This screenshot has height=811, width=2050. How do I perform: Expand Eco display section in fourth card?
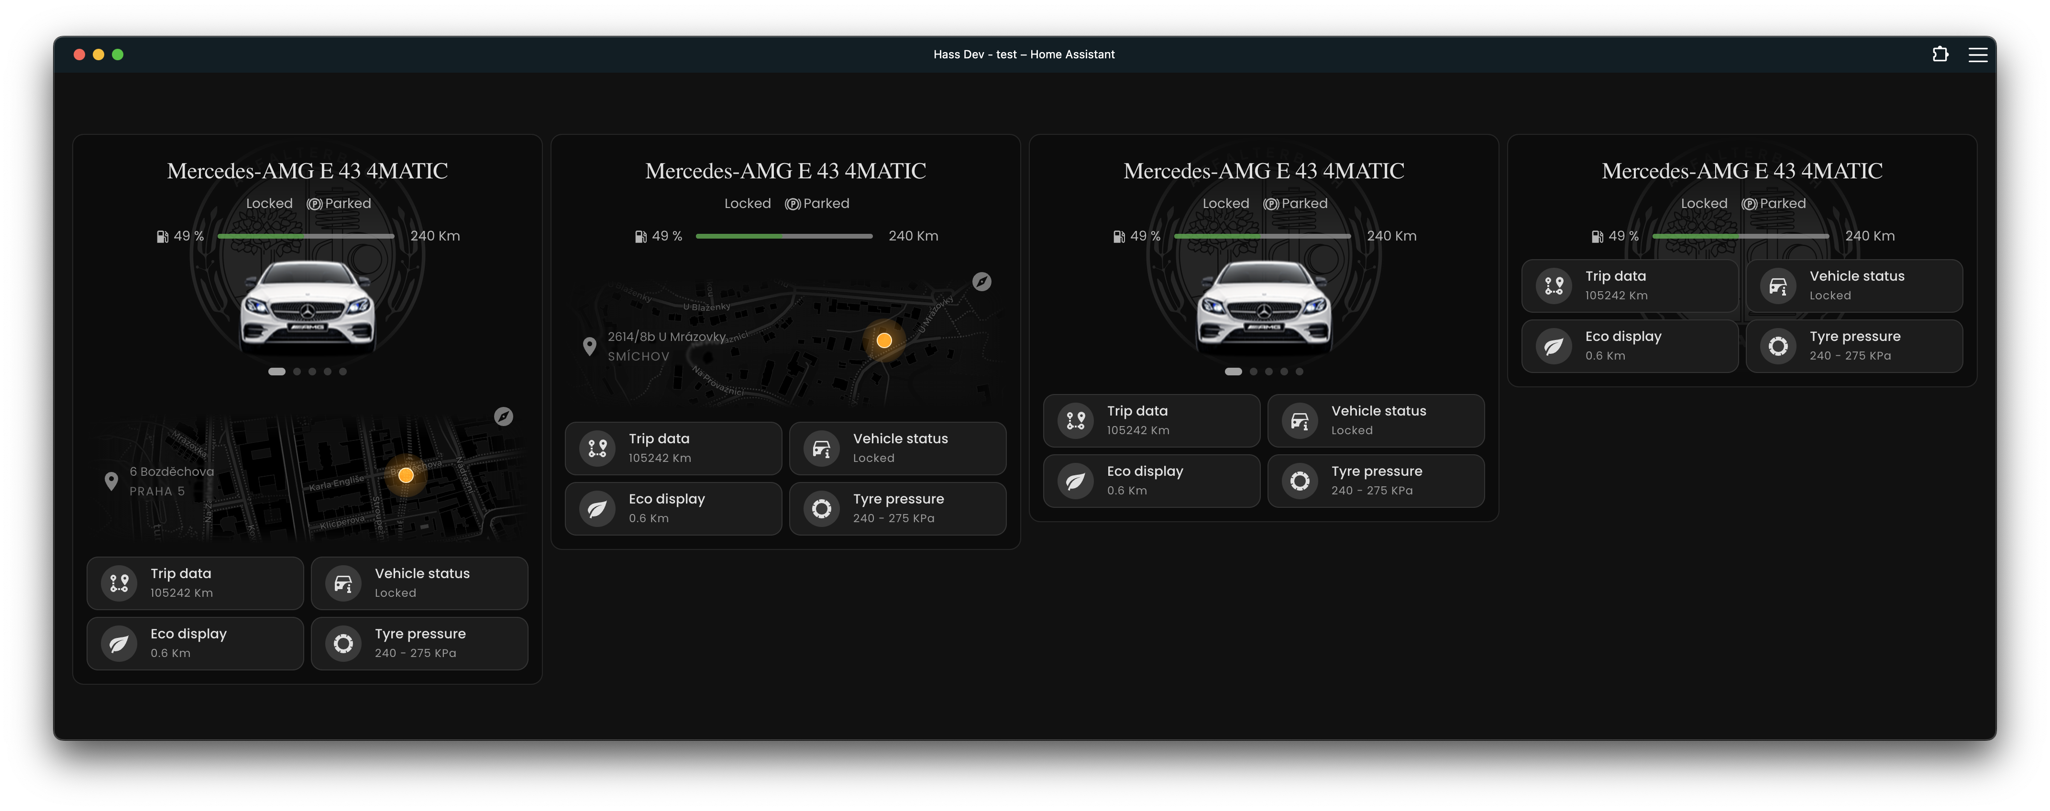[x=1629, y=345]
